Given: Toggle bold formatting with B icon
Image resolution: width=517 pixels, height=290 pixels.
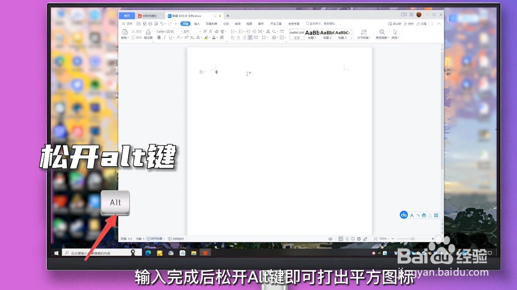Looking at the screenshot, I should pyautogui.click(x=159, y=37).
